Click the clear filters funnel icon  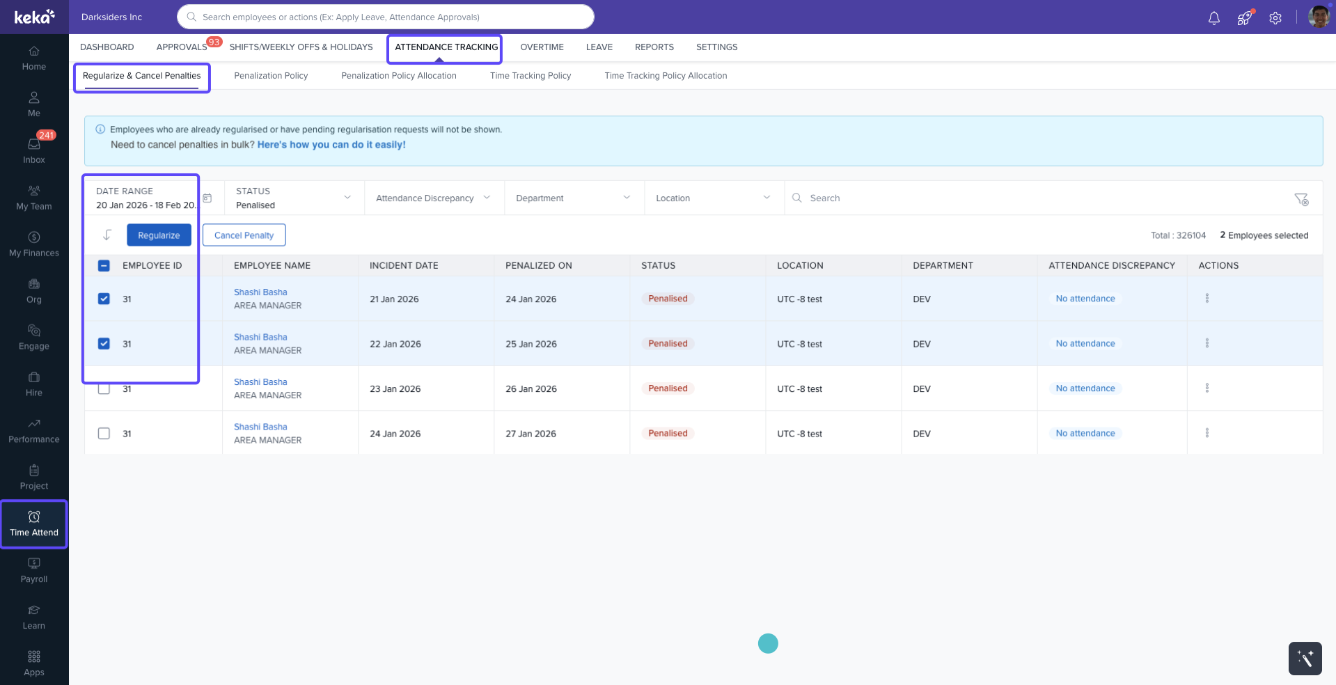(1300, 199)
